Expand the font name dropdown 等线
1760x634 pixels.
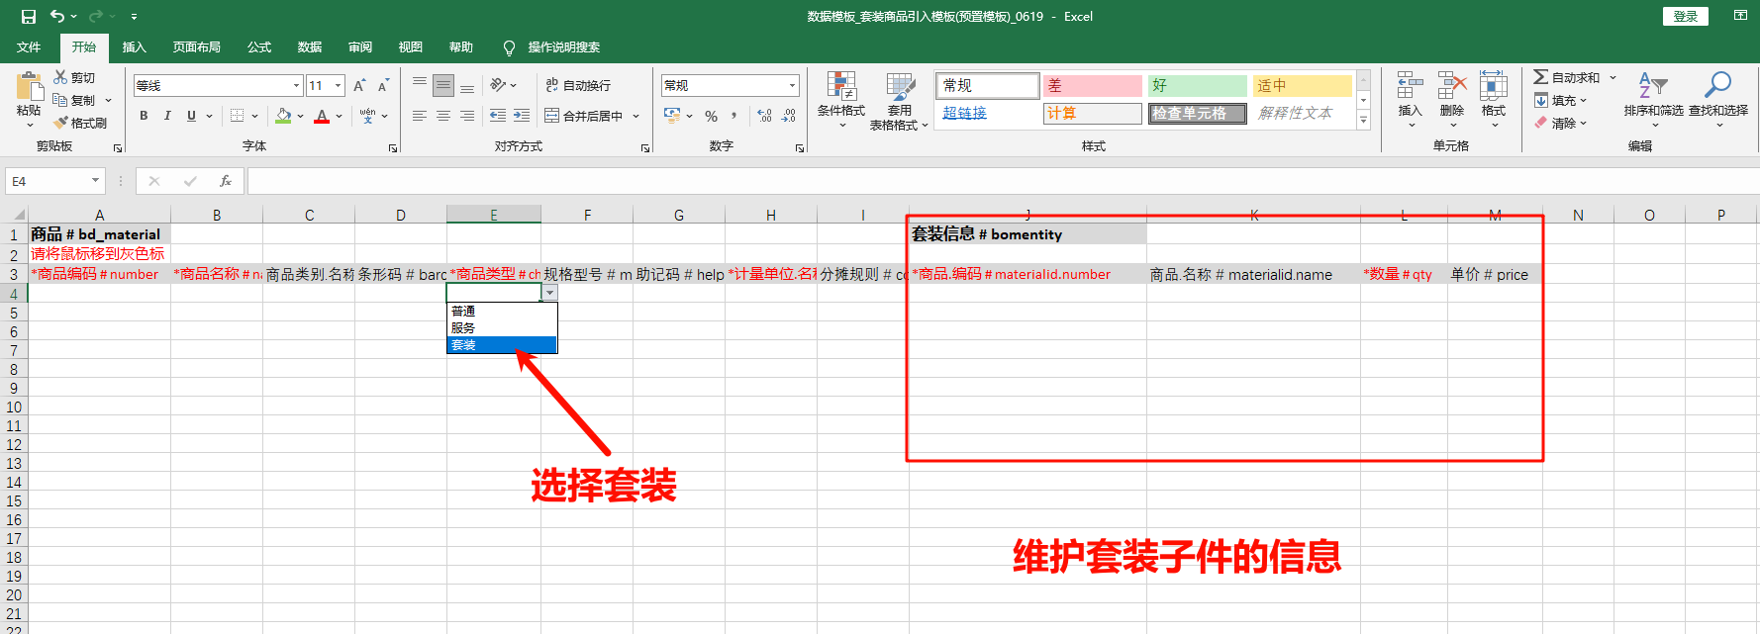[x=296, y=86]
